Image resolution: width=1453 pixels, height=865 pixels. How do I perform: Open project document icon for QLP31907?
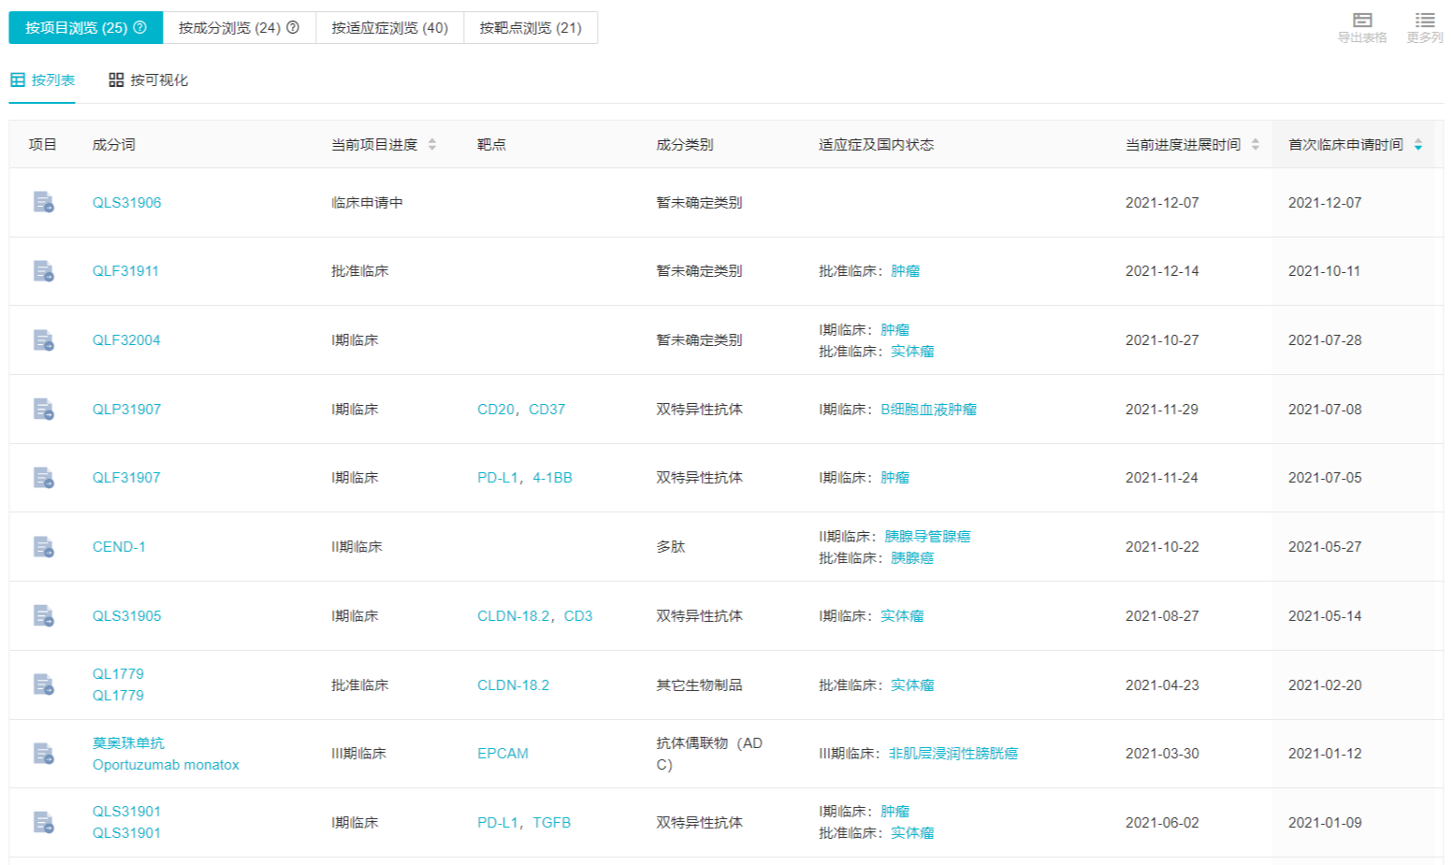pos(43,409)
